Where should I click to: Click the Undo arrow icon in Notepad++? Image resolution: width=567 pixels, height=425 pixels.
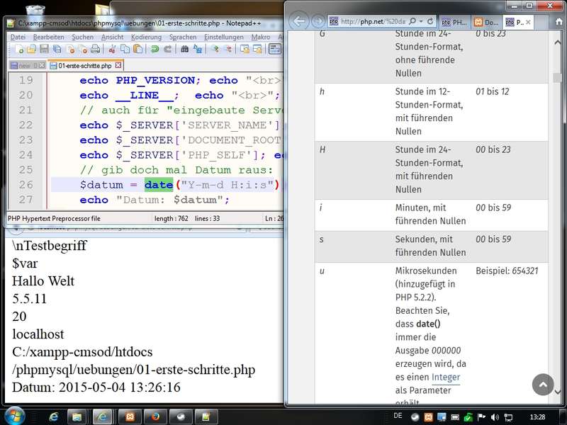pos(155,49)
